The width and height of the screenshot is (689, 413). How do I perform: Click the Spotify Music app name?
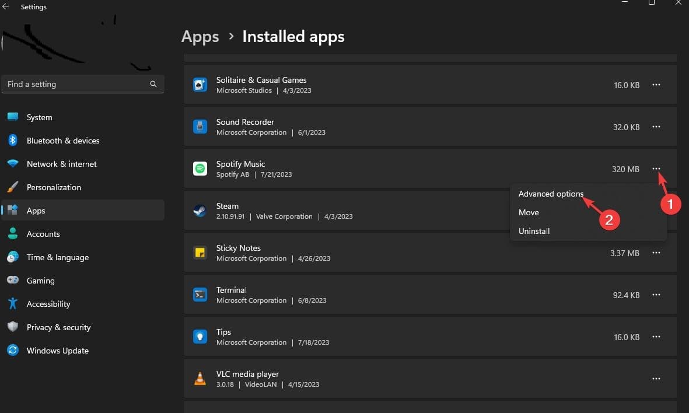click(240, 164)
